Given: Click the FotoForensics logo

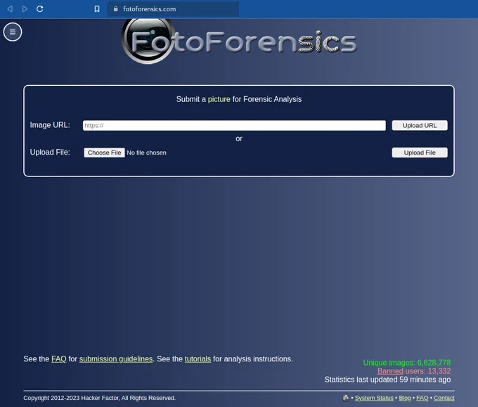Looking at the screenshot, I should 239,41.
